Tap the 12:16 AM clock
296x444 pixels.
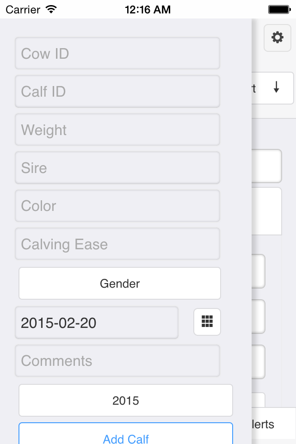[148, 9]
